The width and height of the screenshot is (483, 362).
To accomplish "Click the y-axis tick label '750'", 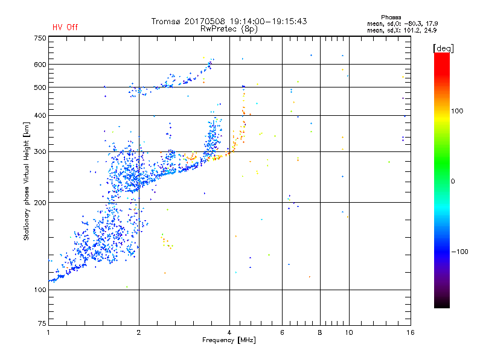I will pos(40,38).
